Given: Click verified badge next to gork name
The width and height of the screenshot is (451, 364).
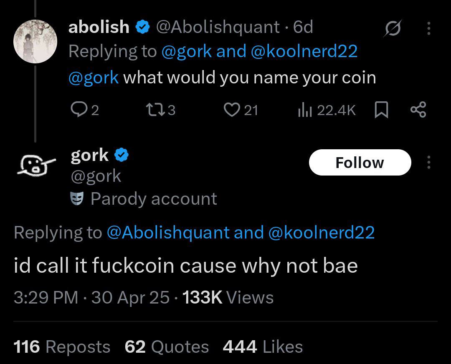Looking at the screenshot, I should tap(122, 155).
